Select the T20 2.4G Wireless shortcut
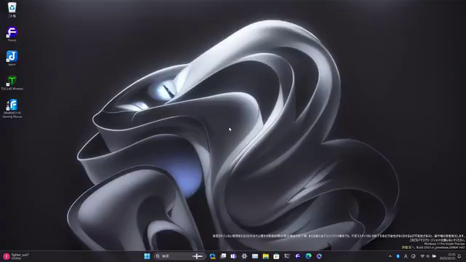This screenshot has width=466, height=262. pos(12,82)
